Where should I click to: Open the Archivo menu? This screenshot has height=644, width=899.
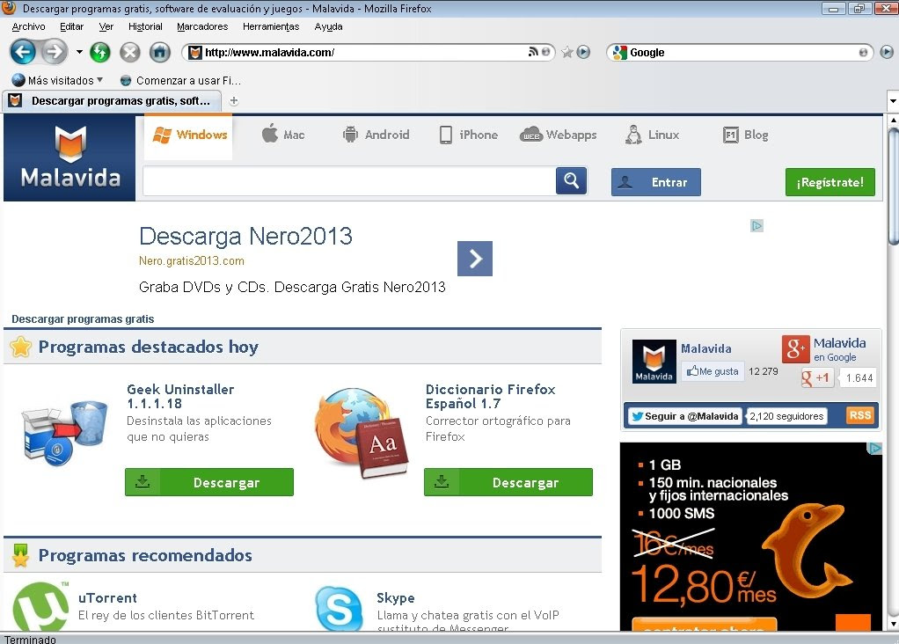click(x=28, y=26)
